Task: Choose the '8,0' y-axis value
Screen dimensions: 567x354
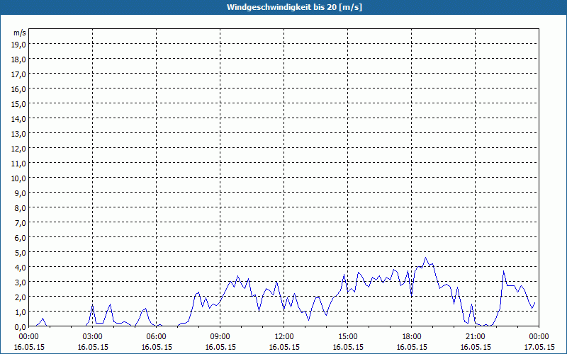Action: click(x=20, y=207)
